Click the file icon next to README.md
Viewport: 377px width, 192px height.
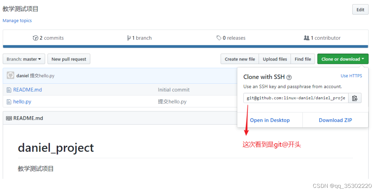coord(9,90)
